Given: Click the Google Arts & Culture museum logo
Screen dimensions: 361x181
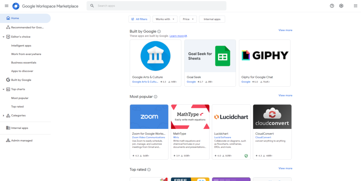Looking at the screenshot, I should tap(155, 56).
